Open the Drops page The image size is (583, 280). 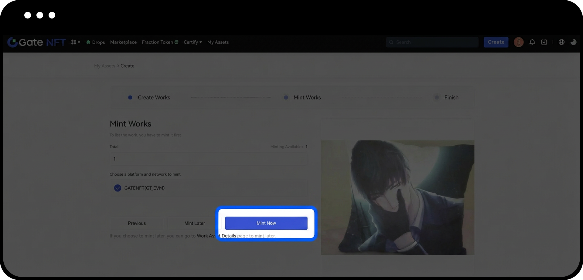[x=96, y=42]
